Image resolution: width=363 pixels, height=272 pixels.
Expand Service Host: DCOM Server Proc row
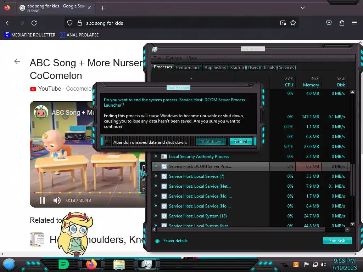pyautogui.click(x=156, y=166)
